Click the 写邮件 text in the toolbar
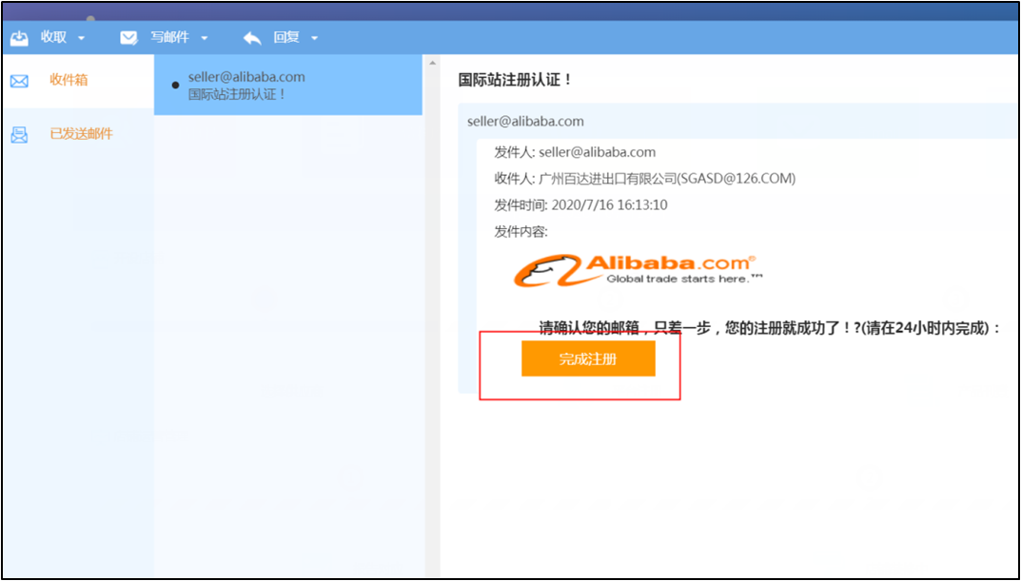Viewport: 1021px width, 581px height. coord(169,38)
